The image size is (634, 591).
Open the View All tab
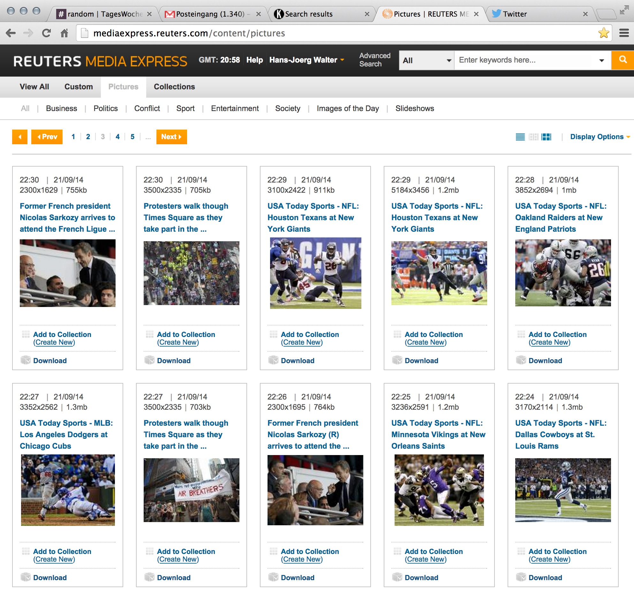tap(34, 87)
